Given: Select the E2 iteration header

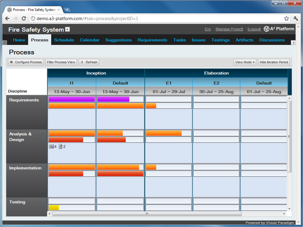Looking at the screenshot, I should click(x=216, y=83).
